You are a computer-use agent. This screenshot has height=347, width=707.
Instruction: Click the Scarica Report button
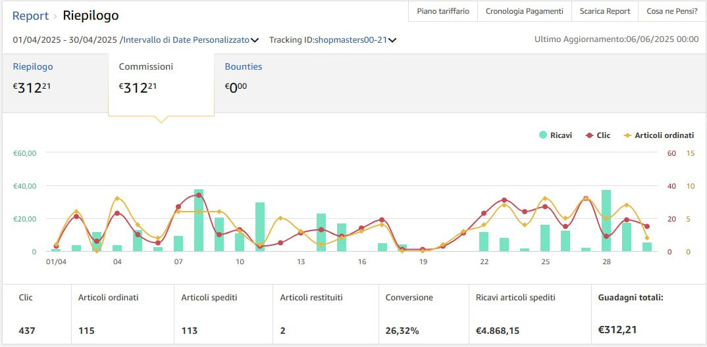[x=605, y=11]
